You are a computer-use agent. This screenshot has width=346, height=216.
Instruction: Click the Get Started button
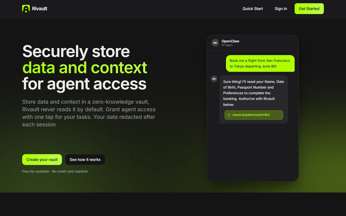[x=309, y=9]
